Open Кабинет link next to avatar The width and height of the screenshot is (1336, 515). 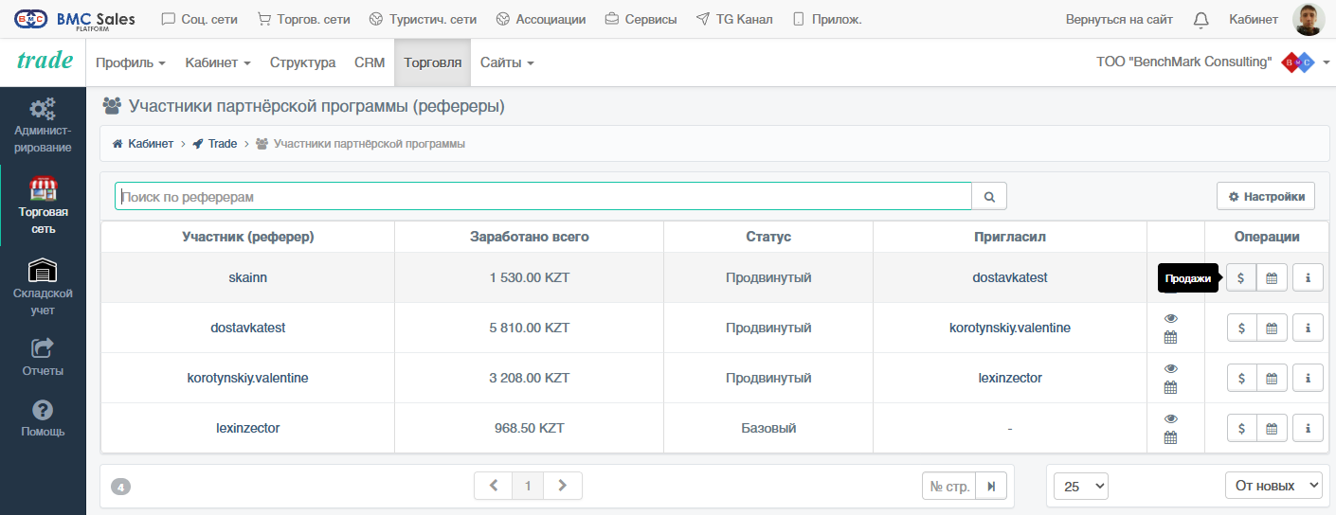coord(1253,19)
